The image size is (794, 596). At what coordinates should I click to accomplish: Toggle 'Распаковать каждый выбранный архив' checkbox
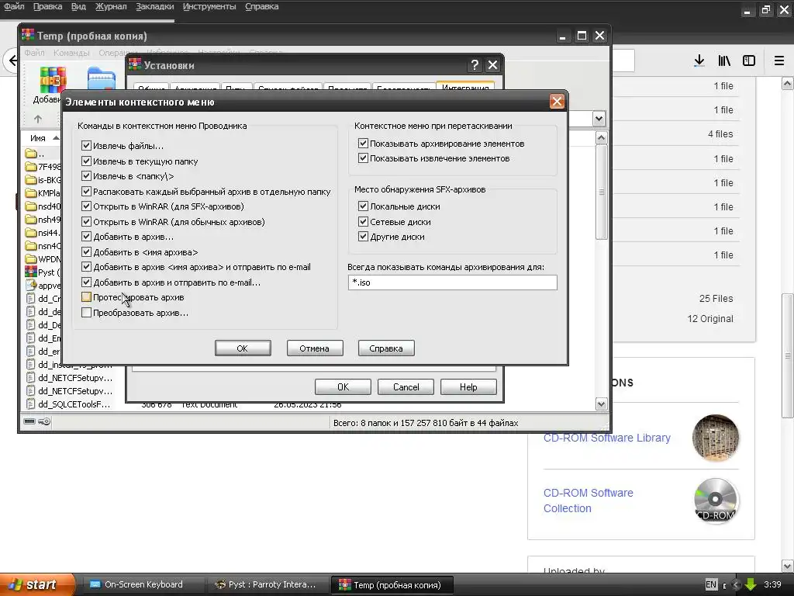pos(86,192)
